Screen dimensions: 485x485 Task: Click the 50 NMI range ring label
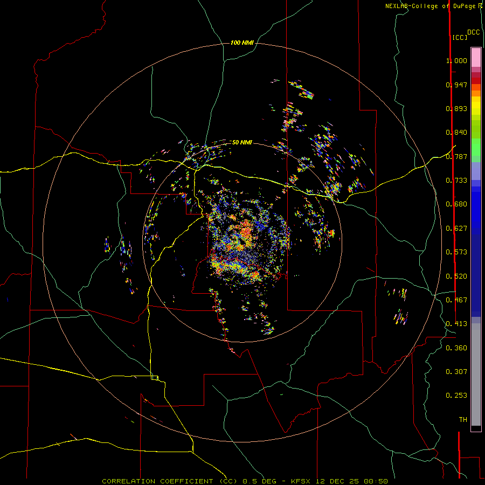tap(242, 142)
